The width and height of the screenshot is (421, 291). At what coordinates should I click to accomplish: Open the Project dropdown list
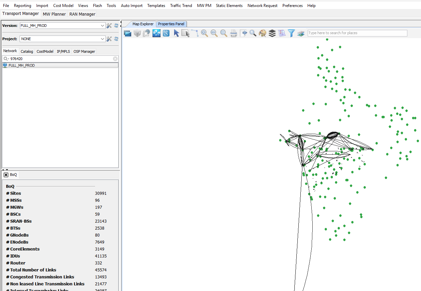coord(103,39)
